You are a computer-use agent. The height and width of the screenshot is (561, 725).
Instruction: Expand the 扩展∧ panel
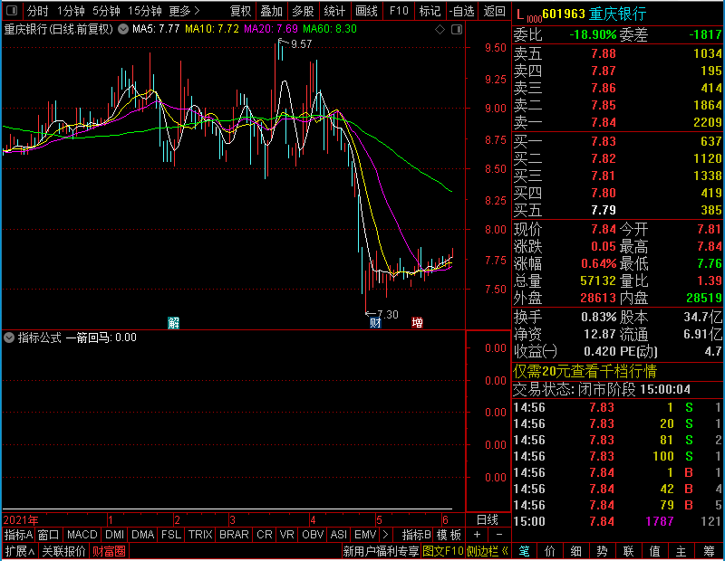(19, 551)
